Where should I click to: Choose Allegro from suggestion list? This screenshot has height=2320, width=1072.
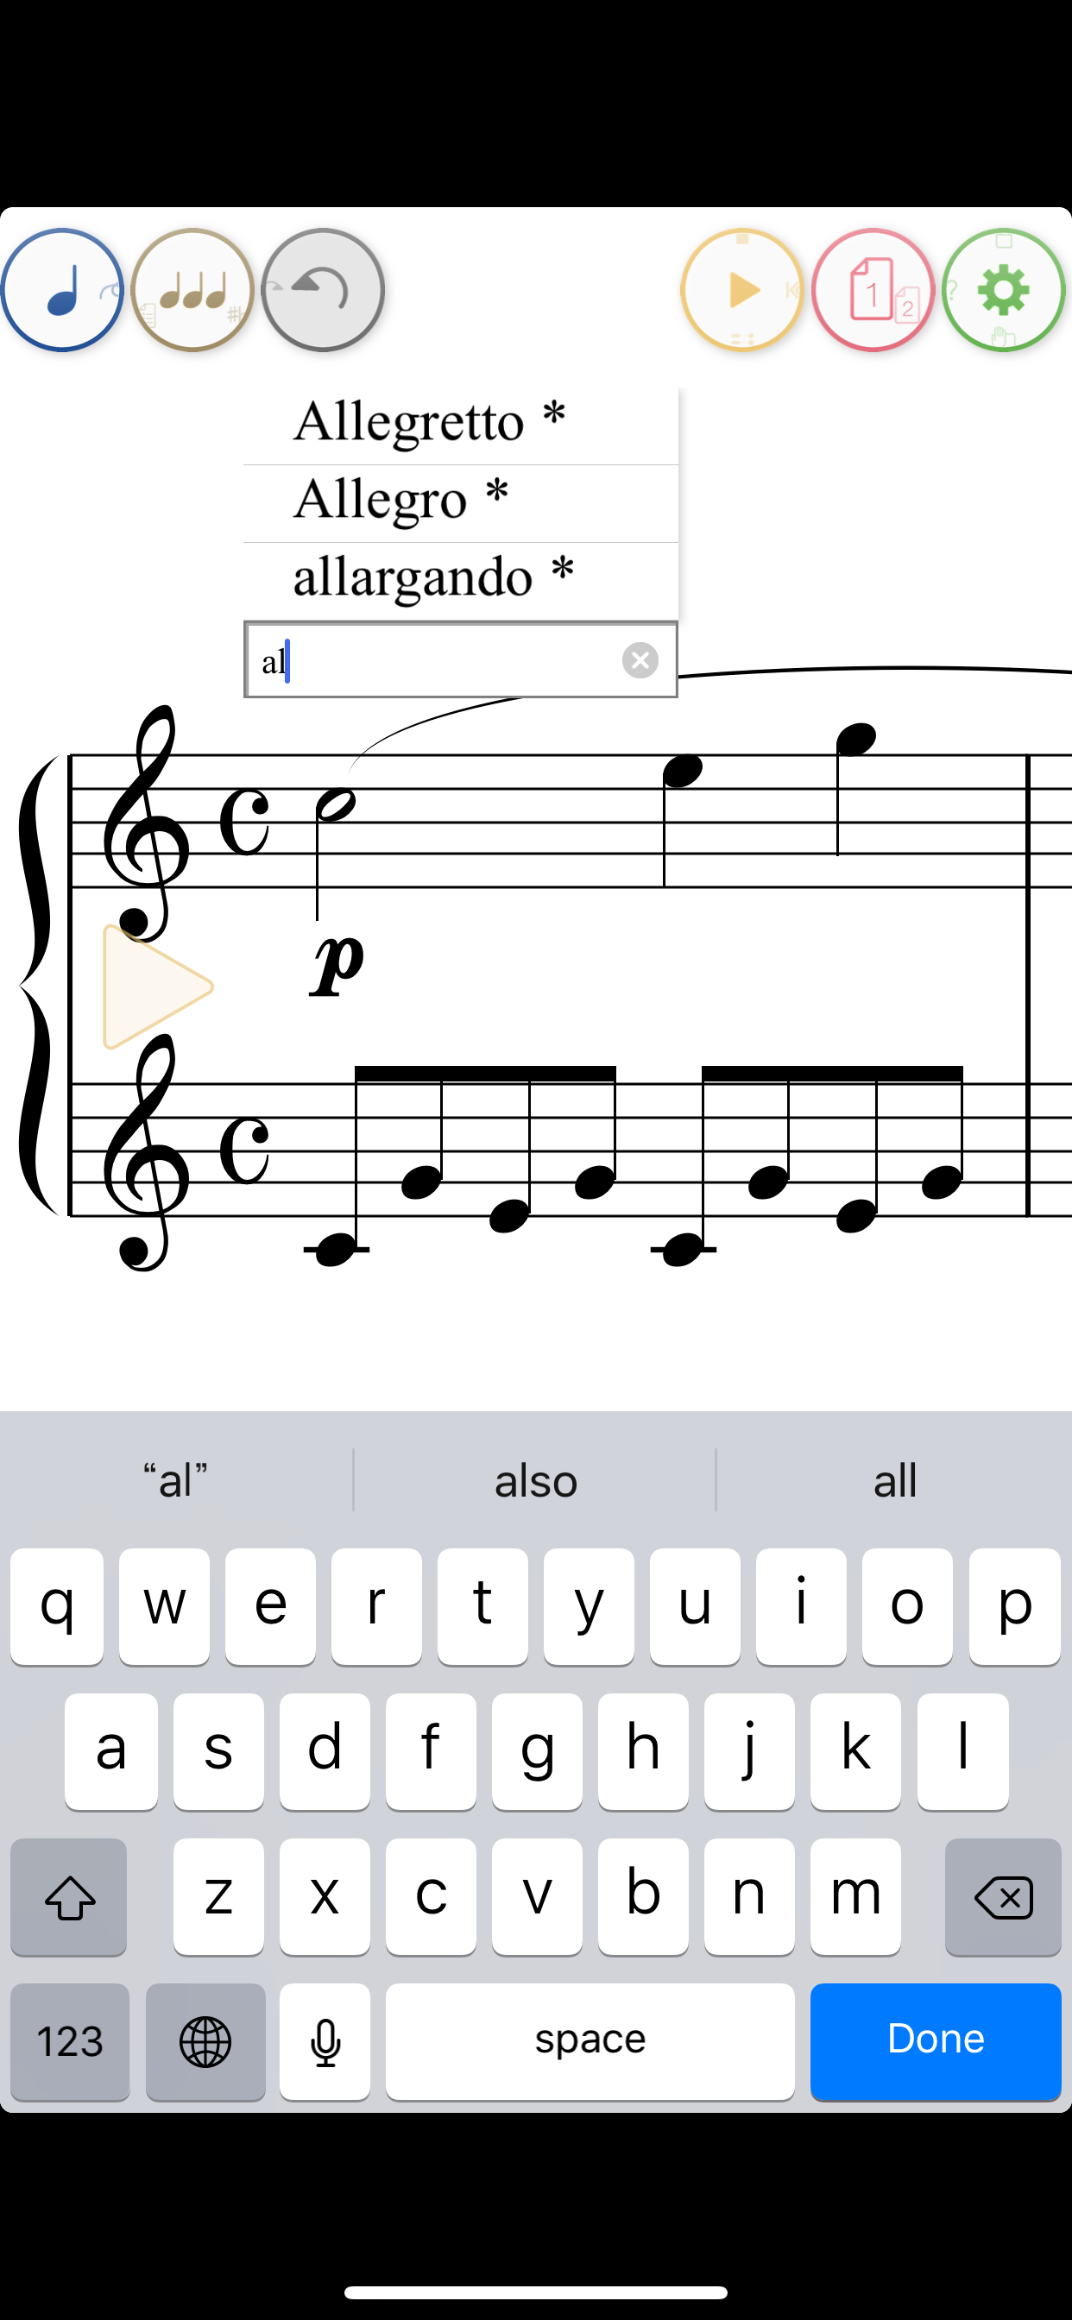460,503
